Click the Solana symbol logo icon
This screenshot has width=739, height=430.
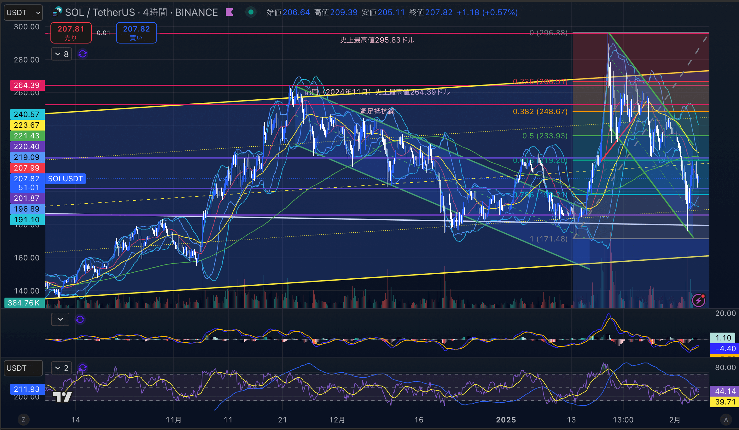[57, 12]
